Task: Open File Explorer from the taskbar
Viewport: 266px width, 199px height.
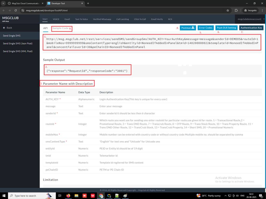Action: coord(76,196)
